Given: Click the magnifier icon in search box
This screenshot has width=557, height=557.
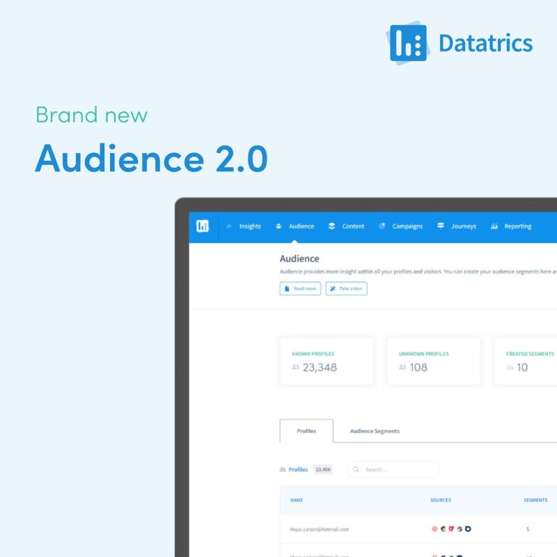Looking at the screenshot, I should [356, 469].
